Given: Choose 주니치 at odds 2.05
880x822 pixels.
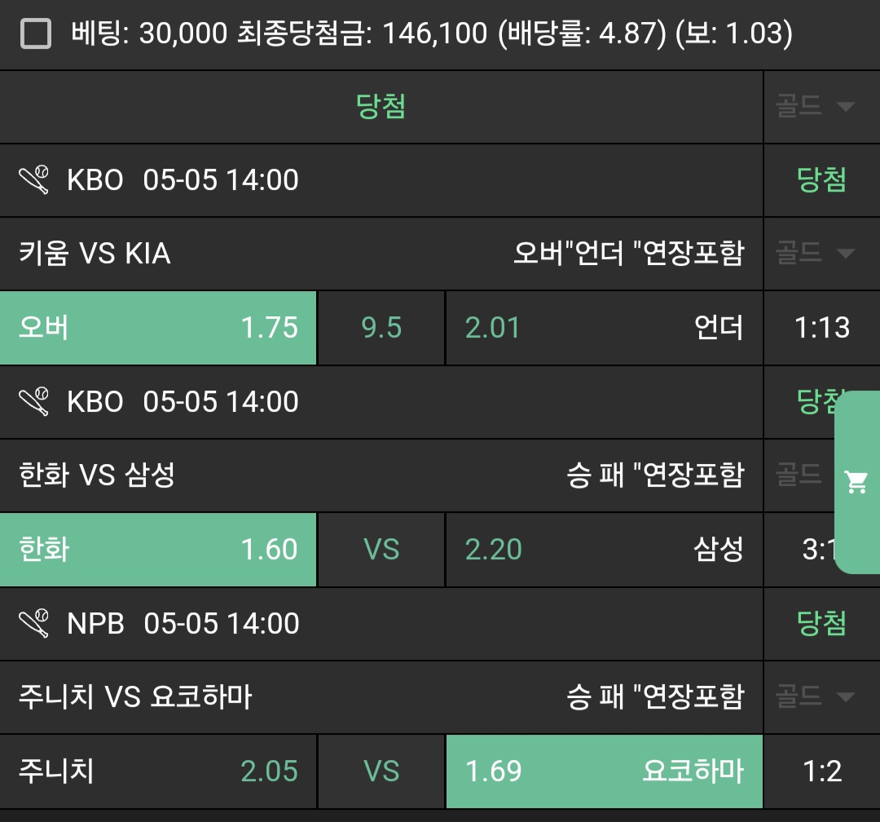Looking at the screenshot, I should point(158,771).
